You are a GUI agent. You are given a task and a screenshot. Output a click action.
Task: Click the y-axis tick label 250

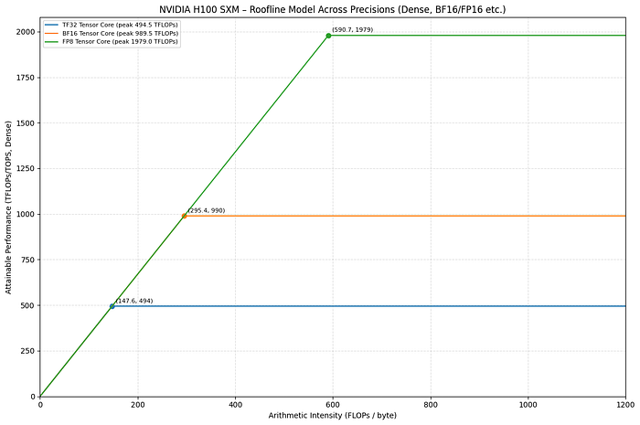pos(27,351)
